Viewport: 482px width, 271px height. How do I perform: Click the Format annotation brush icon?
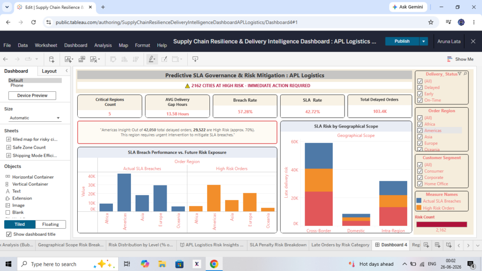coord(164,59)
